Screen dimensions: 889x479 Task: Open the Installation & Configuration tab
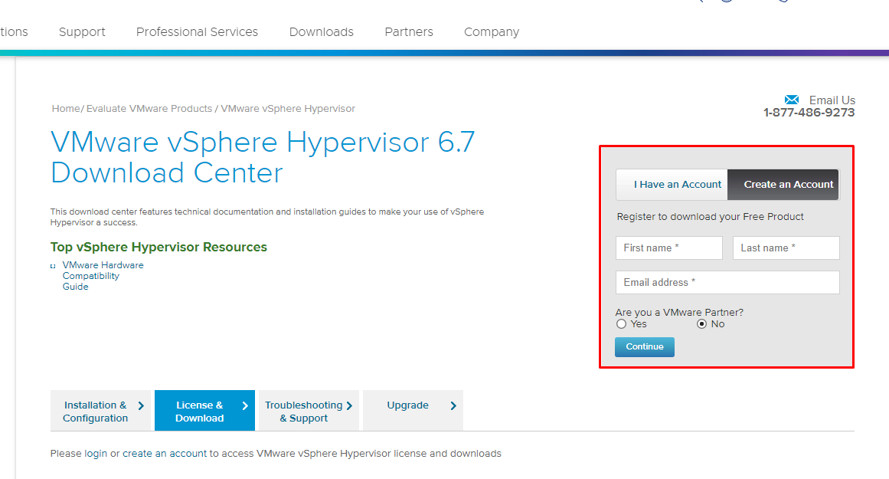point(100,410)
